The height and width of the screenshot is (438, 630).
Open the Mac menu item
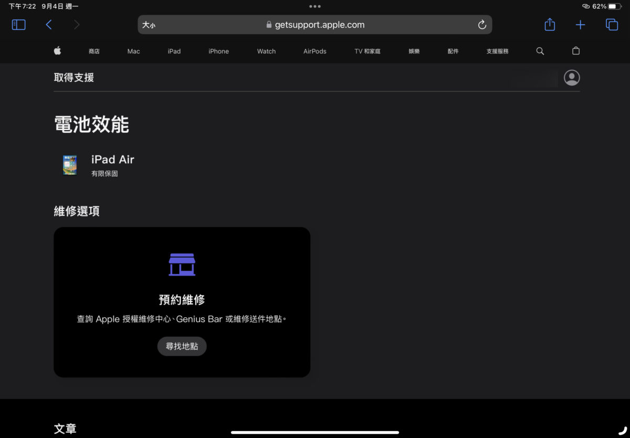(134, 51)
